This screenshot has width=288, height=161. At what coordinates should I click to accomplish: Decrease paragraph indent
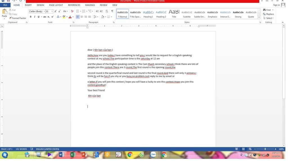point(97,11)
